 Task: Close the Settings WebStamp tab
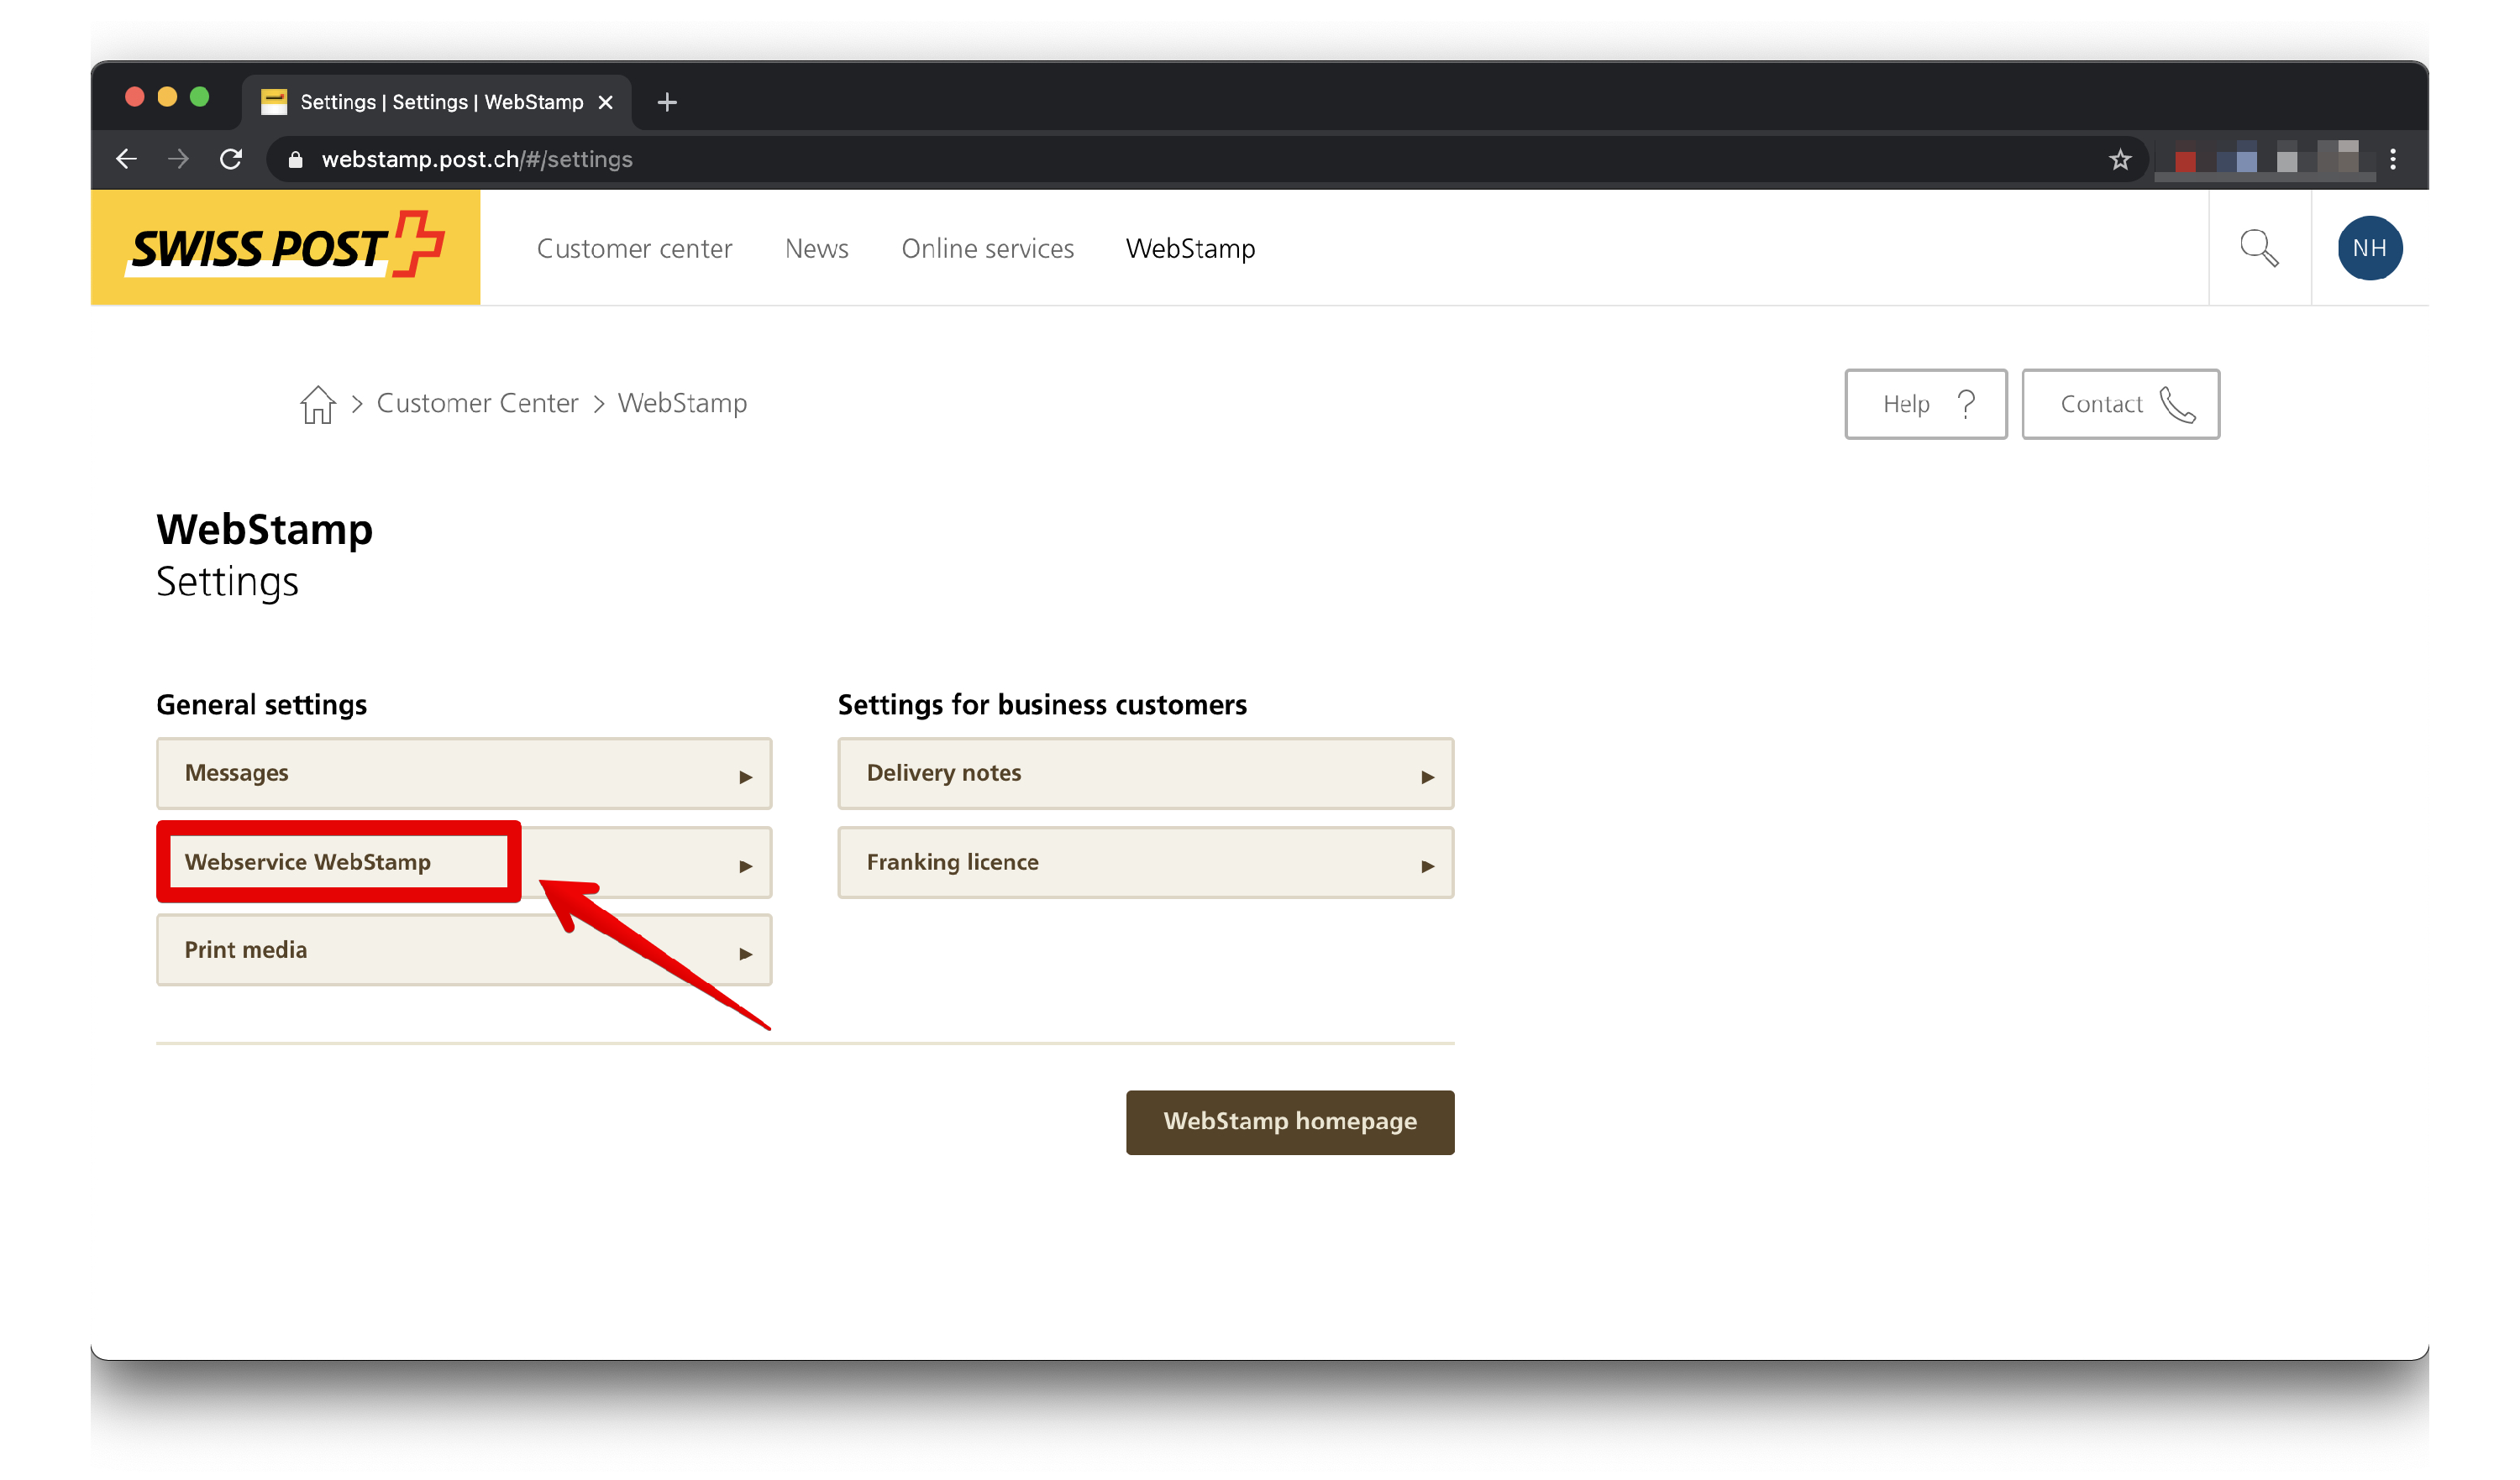click(x=605, y=102)
